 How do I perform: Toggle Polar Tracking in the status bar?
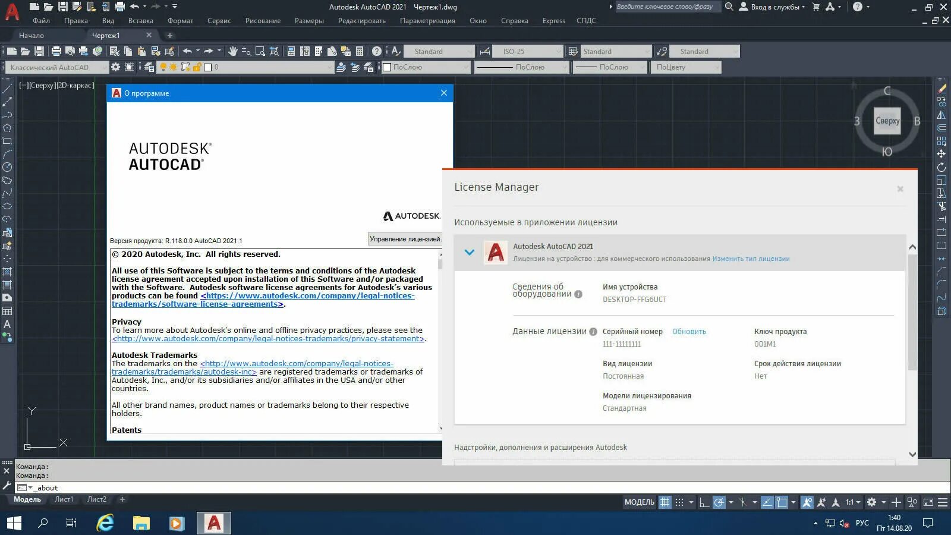click(x=719, y=502)
